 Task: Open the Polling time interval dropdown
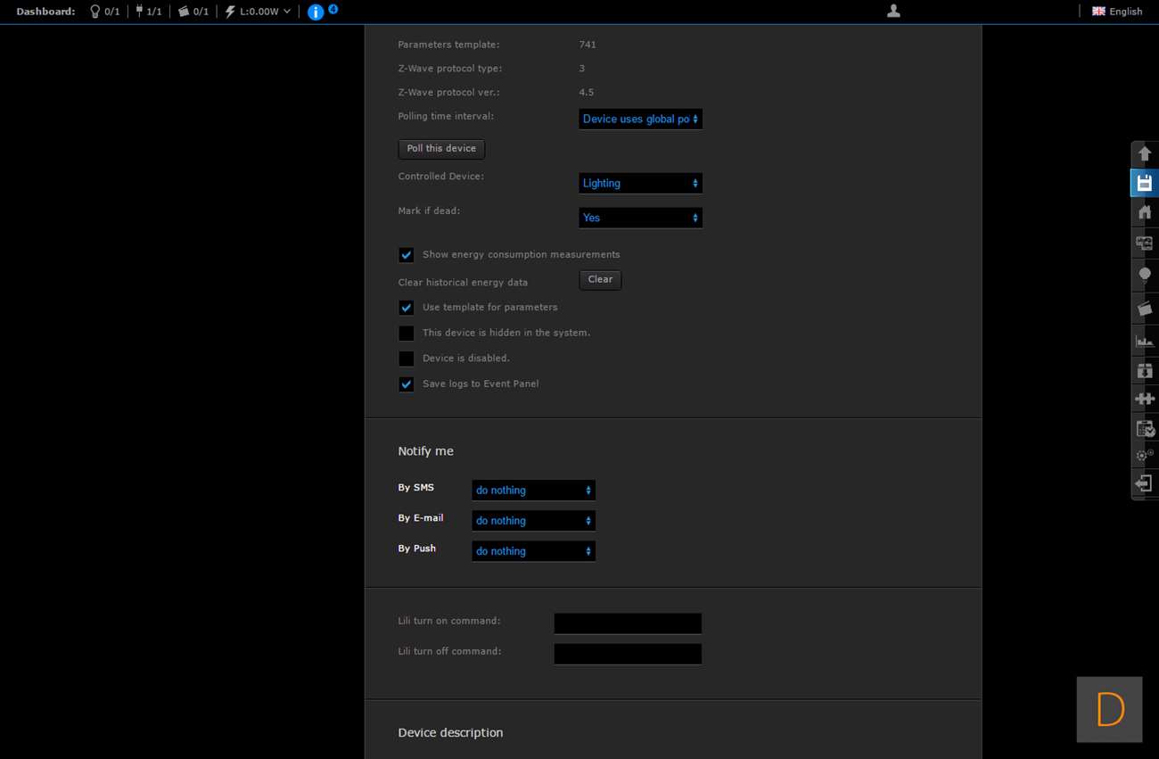(x=640, y=119)
